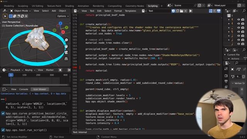Click the timeline horizontal scrollbar
247x139 pixels.
pos(35,85)
